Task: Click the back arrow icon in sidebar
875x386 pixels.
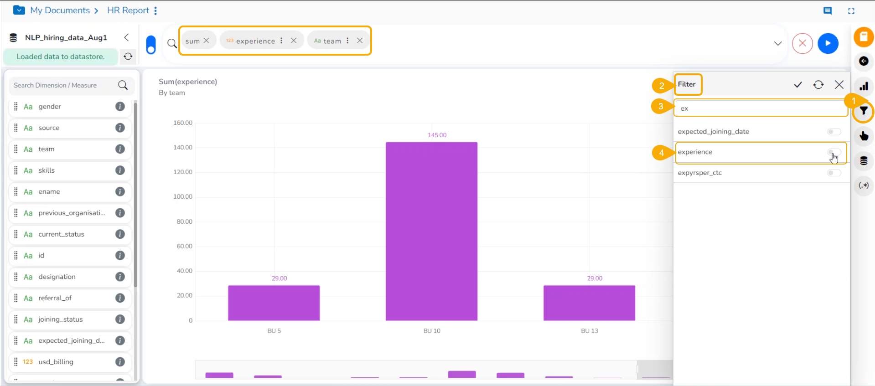Action: pos(864,61)
